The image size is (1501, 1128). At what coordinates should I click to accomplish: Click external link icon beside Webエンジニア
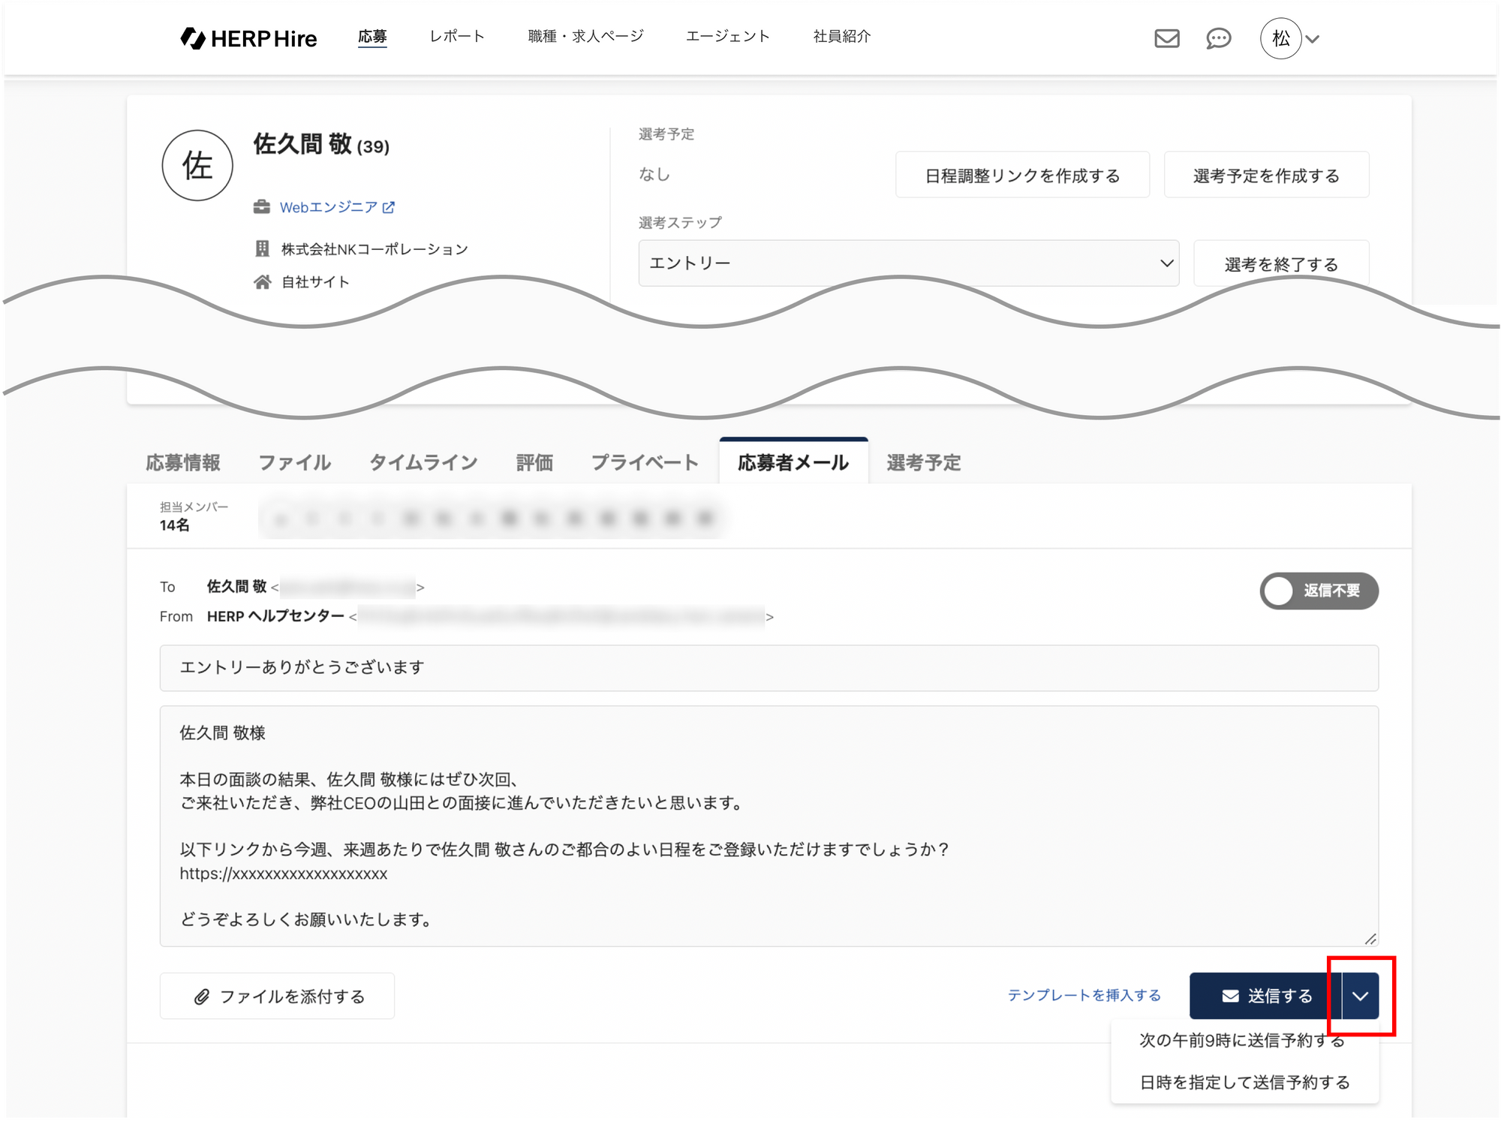(389, 208)
